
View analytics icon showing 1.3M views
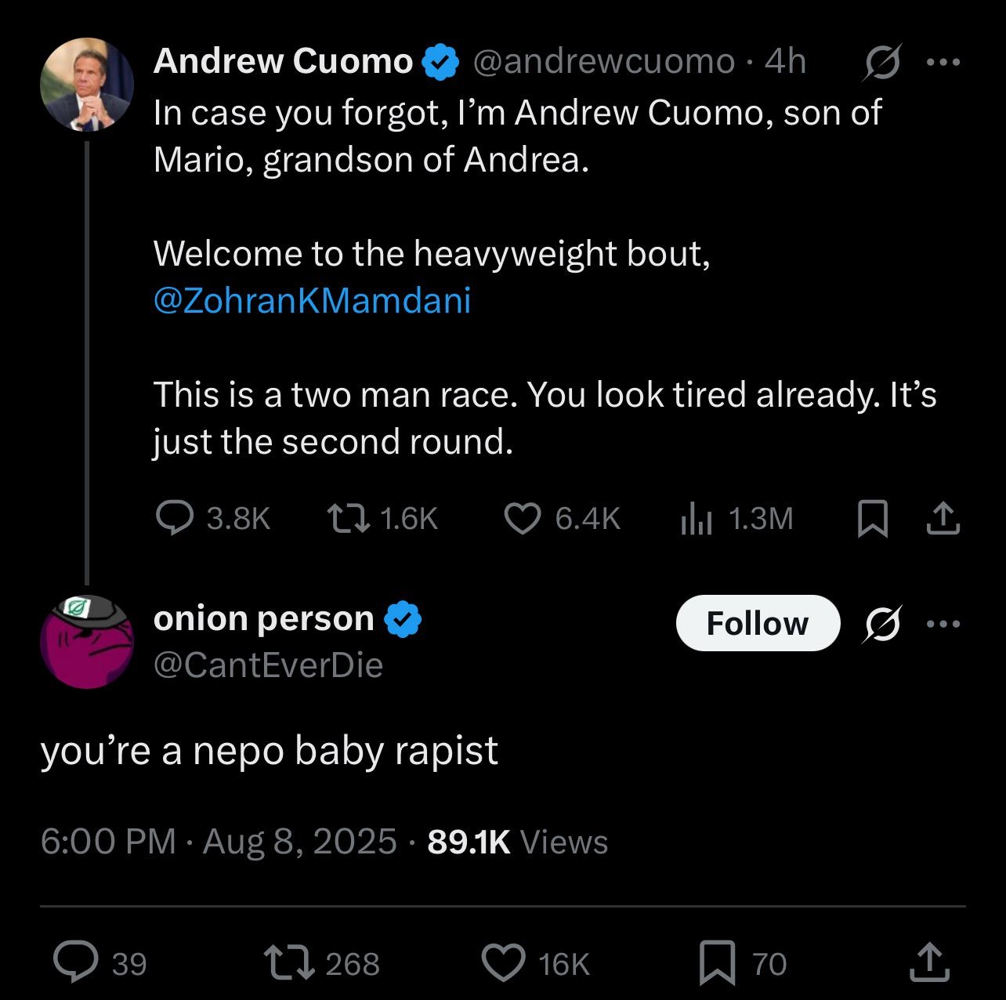tap(696, 518)
